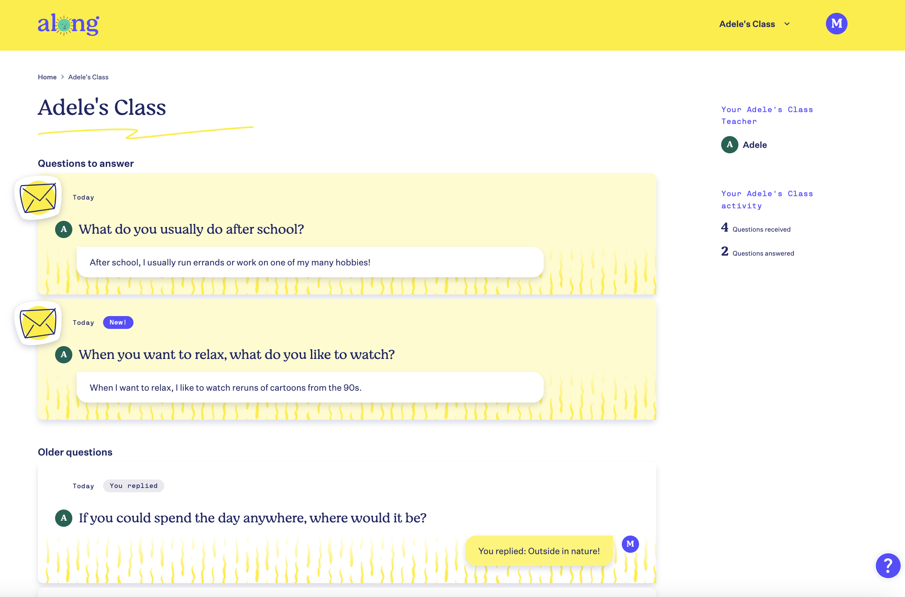The width and height of the screenshot is (905, 597).
Task: Click the breadcrumb arrow separator after Home
Action: (63, 77)
